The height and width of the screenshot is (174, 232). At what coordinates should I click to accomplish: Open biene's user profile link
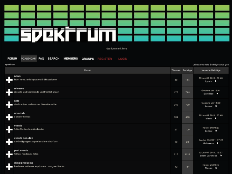click(x=208, y=118)
